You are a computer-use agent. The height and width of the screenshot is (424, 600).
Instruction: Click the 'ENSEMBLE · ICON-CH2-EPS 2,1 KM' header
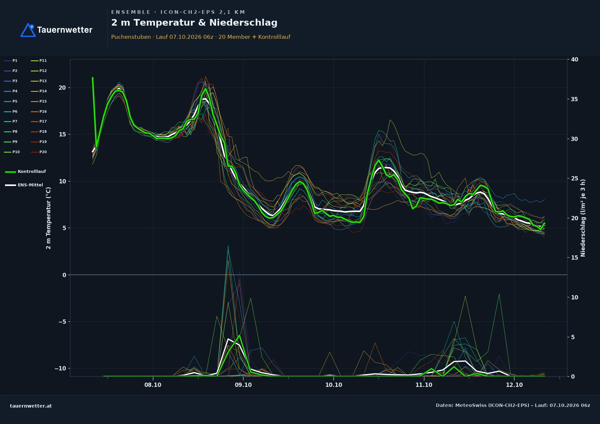pos(178,12)
